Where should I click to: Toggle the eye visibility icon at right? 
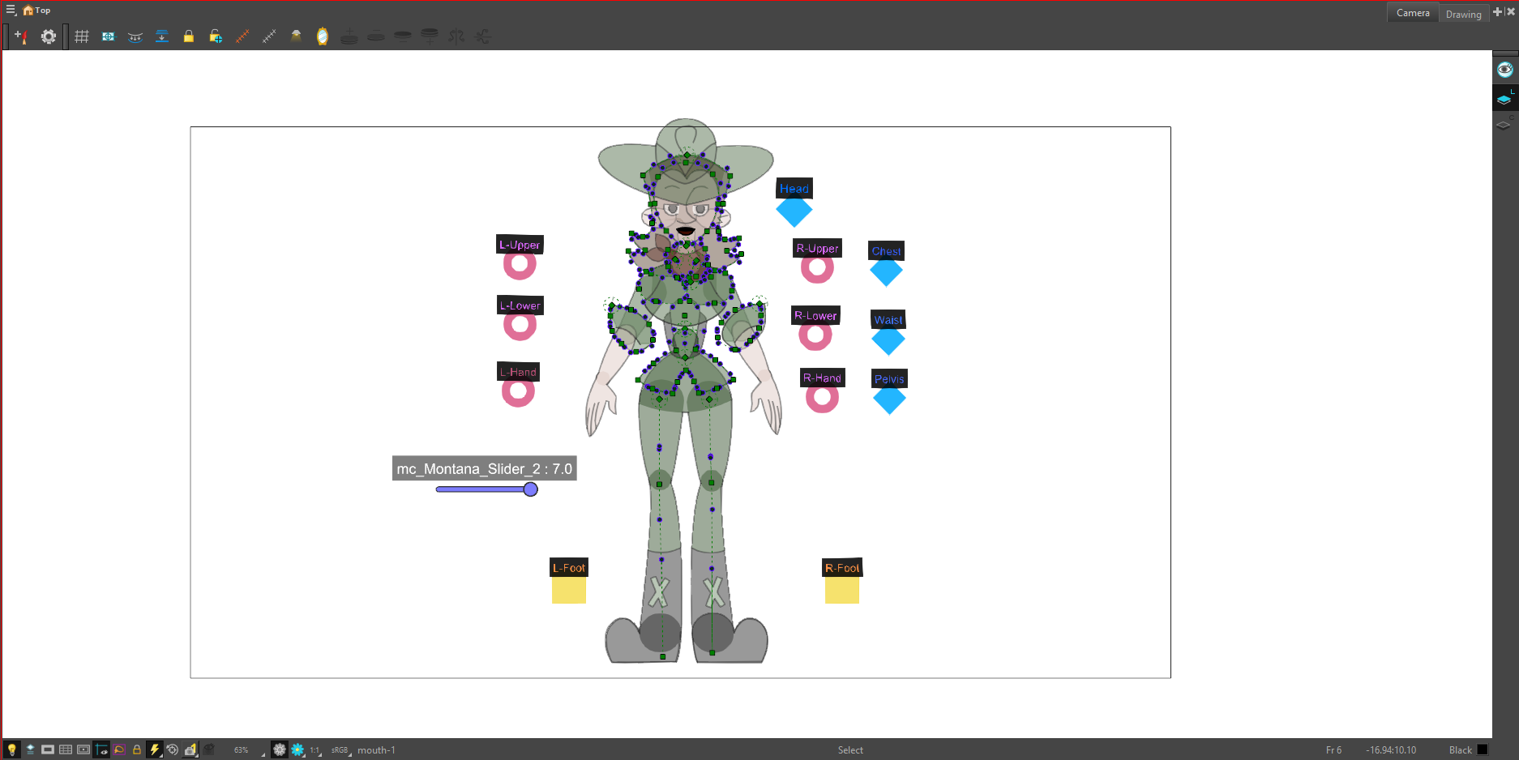tap(1505, 70)
